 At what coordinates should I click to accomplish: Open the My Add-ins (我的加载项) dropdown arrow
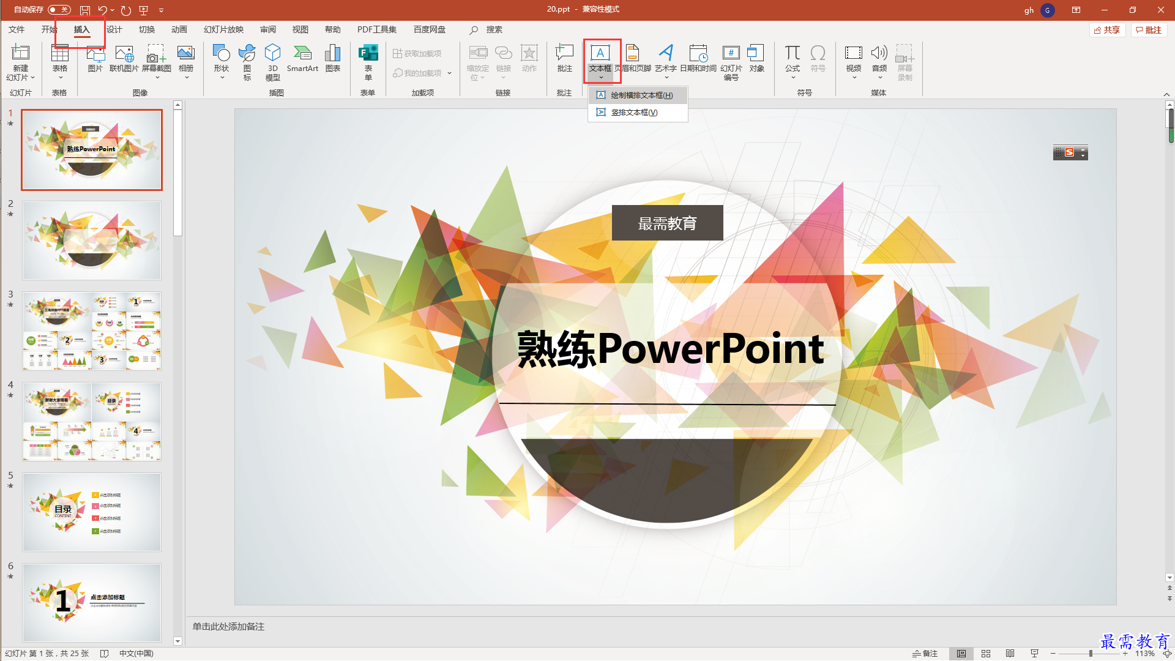tap(449, 73)
